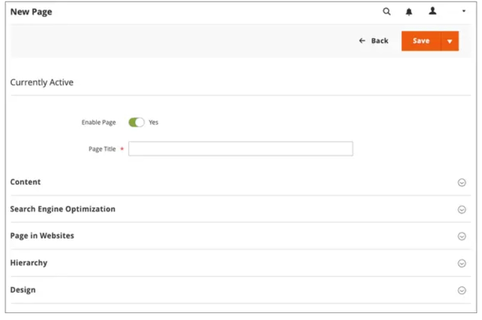Click the user account icon

433,11
